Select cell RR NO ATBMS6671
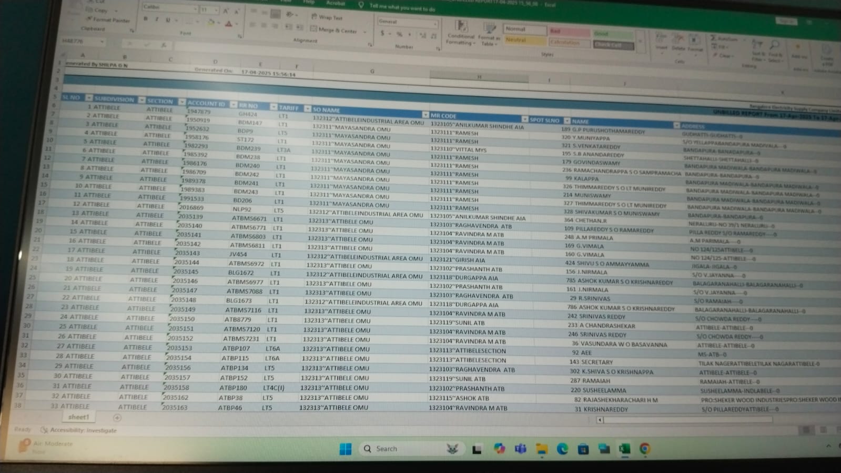Screen dimensions: 841x473 [x=249, y=218]
